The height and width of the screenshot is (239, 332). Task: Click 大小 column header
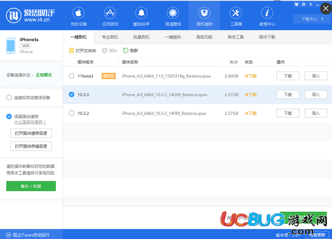tap(234, 62)
